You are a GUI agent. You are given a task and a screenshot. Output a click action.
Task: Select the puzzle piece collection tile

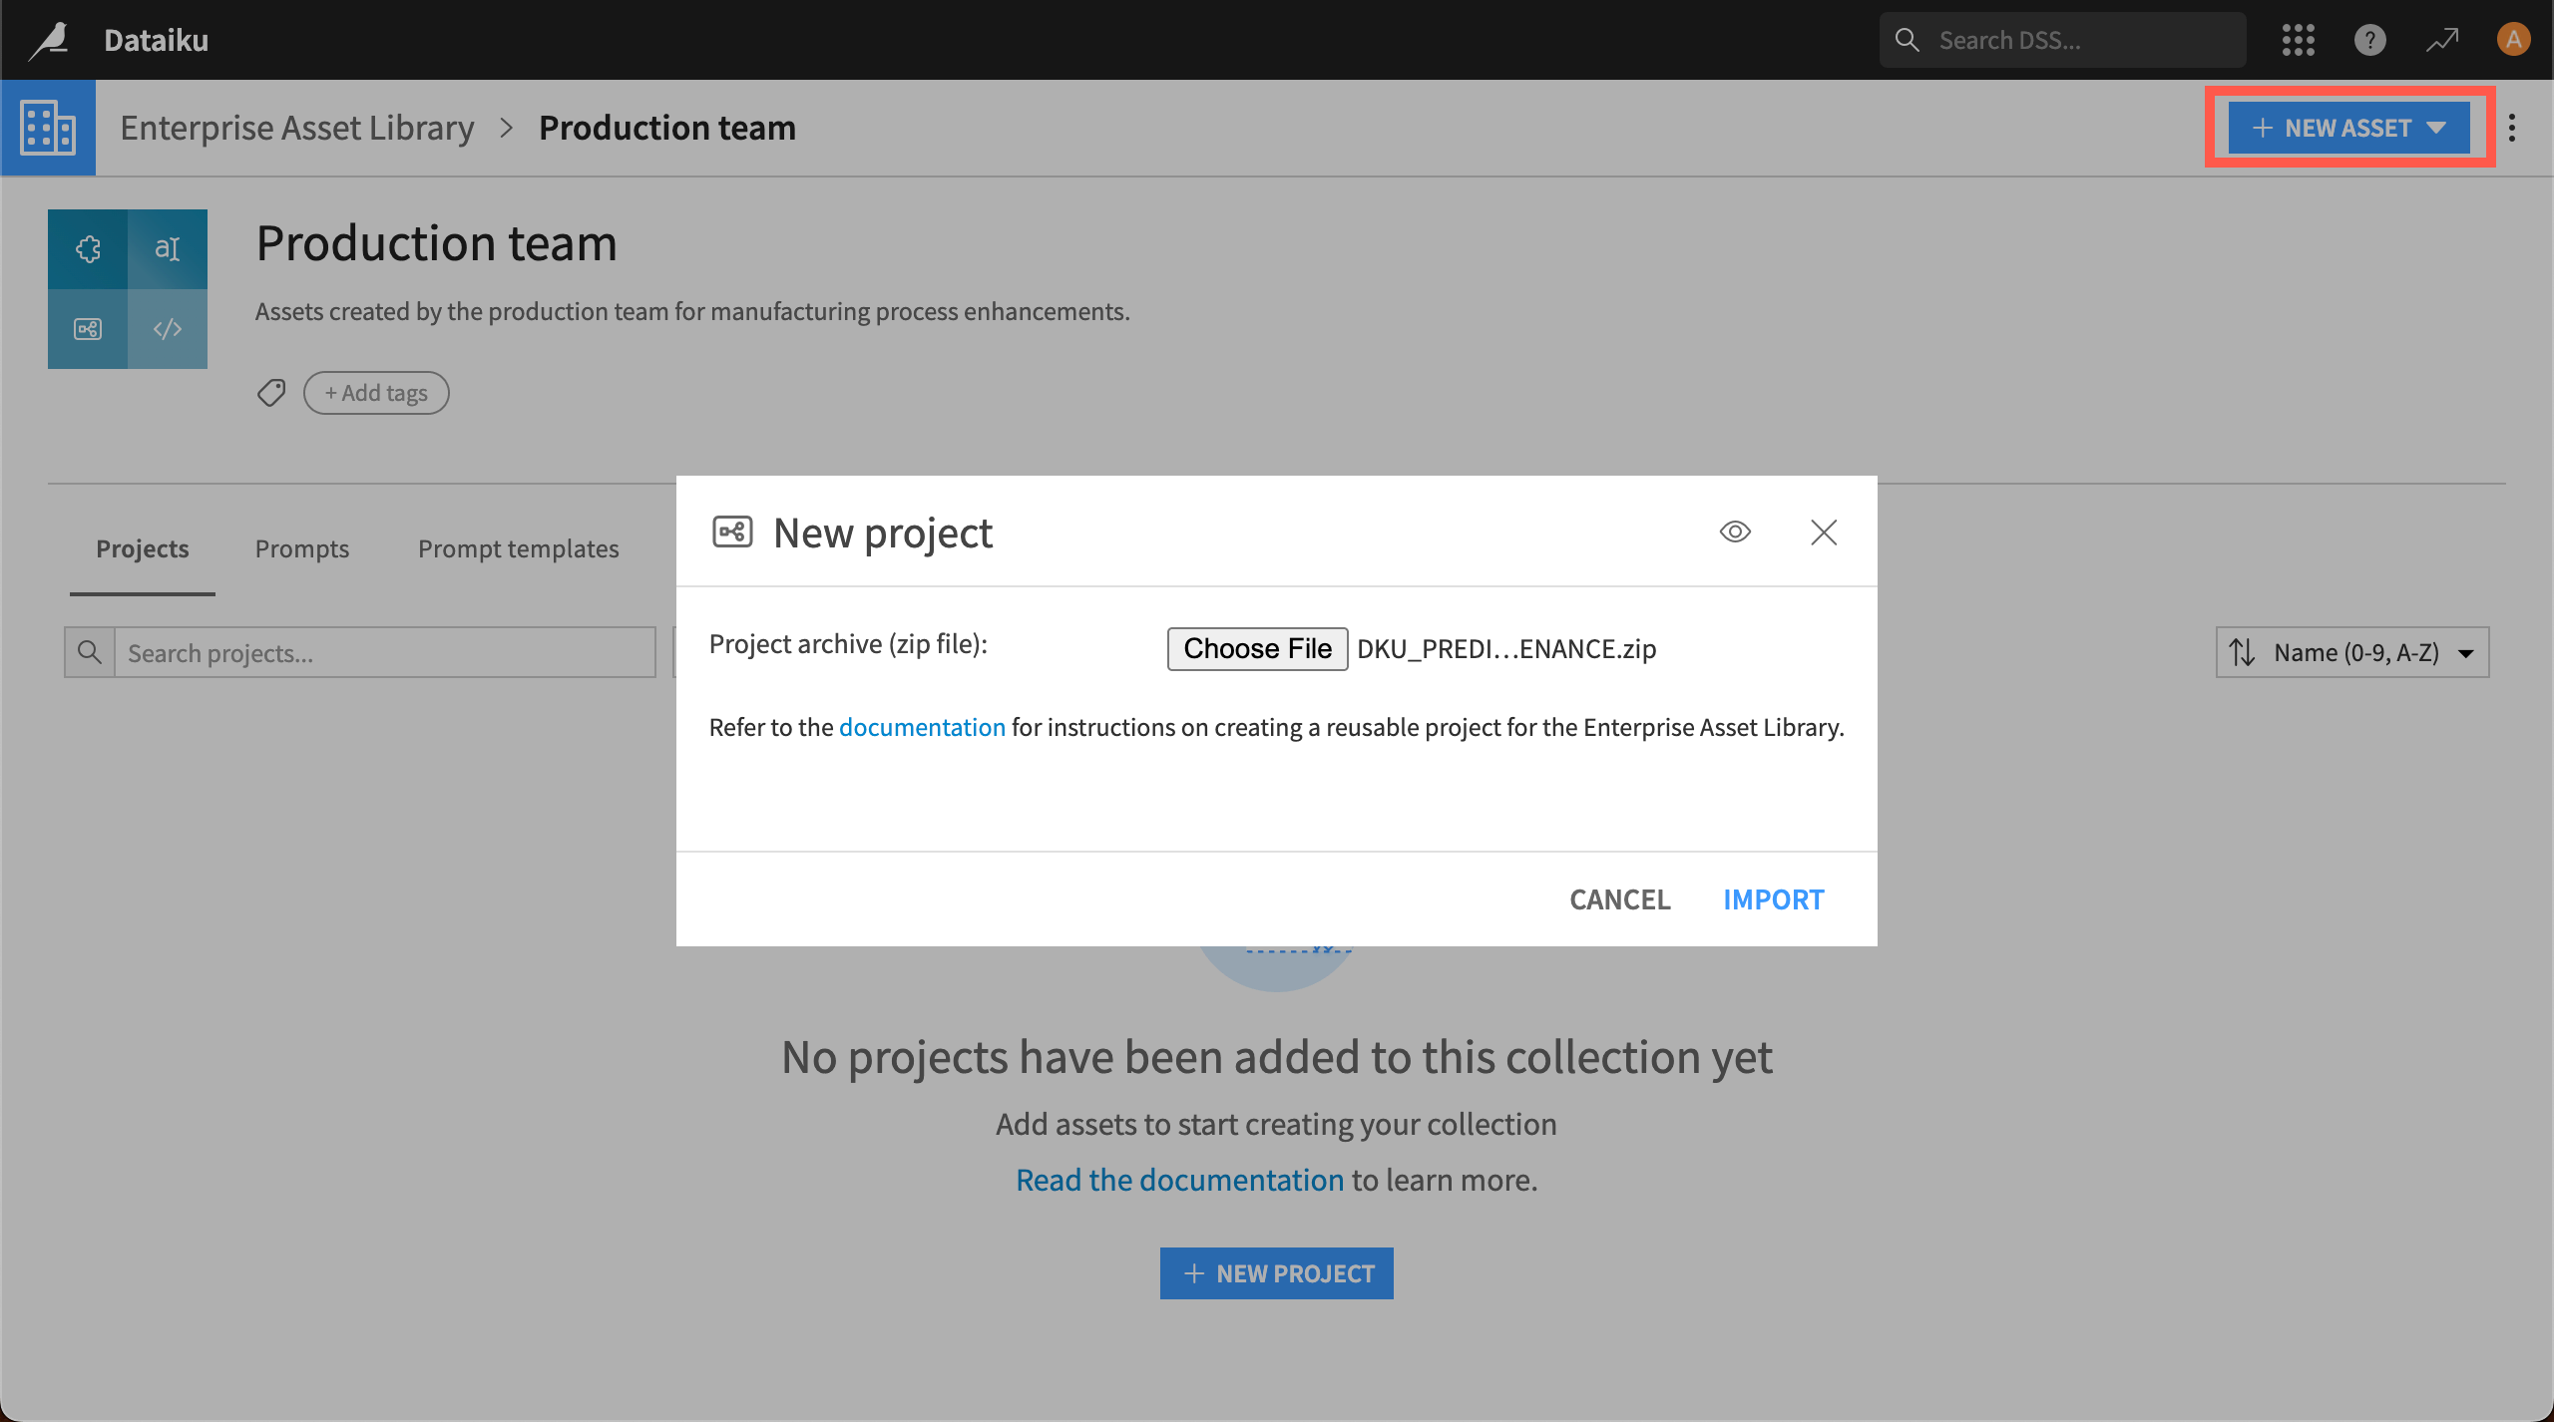click(88, 248)
